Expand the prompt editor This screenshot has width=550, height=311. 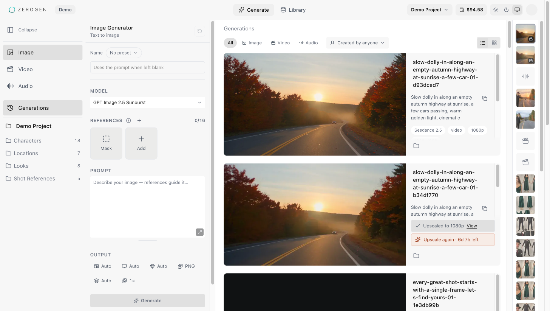point(200,232)
